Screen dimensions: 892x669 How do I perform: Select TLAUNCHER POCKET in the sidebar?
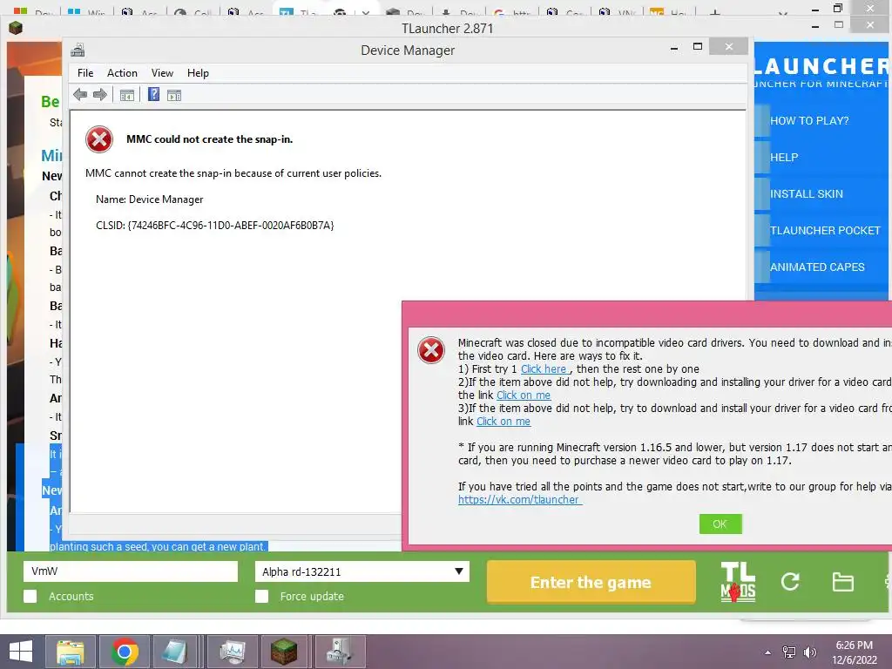point(825,230)
